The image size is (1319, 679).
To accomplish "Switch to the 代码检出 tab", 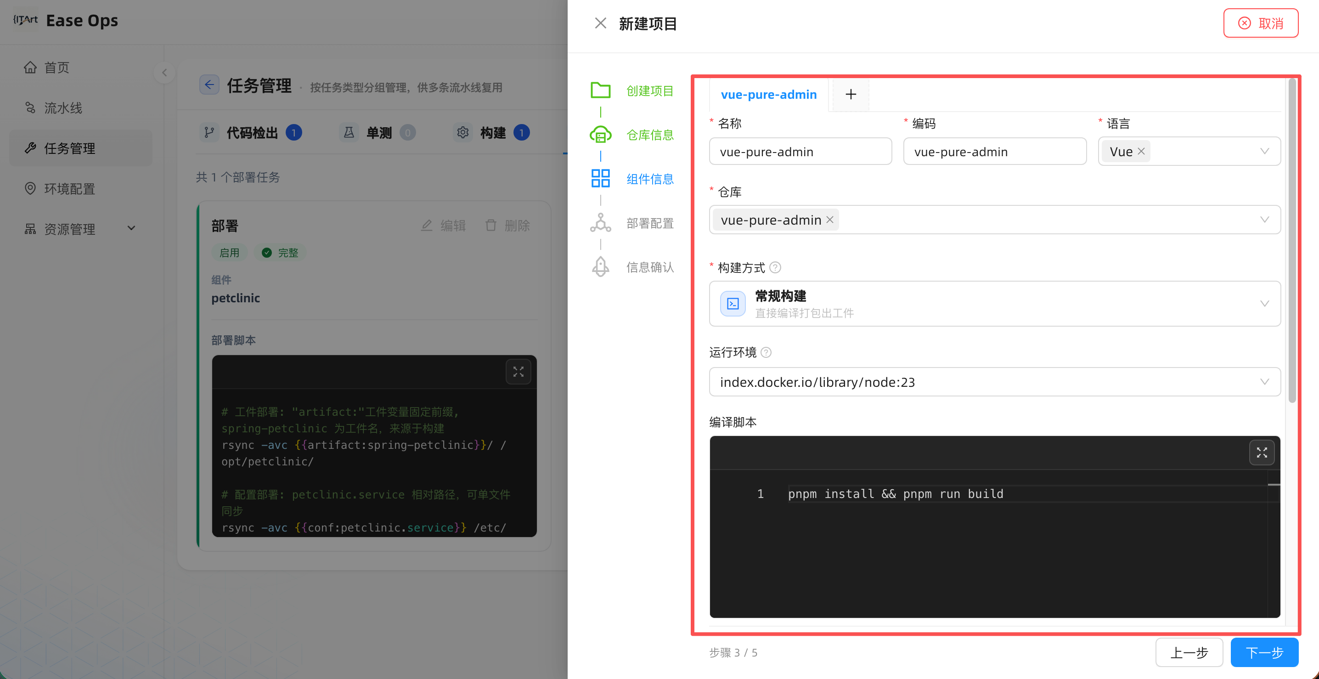I will [250, 133].
